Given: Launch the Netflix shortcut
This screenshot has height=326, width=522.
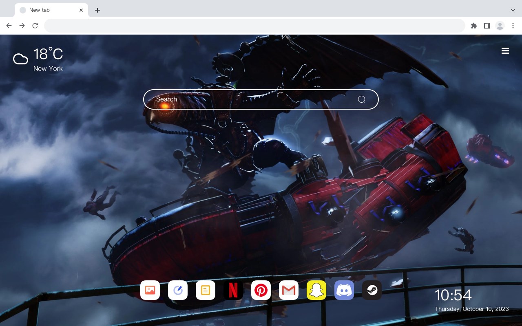Looking at the screenshot, I should (233, 290).
